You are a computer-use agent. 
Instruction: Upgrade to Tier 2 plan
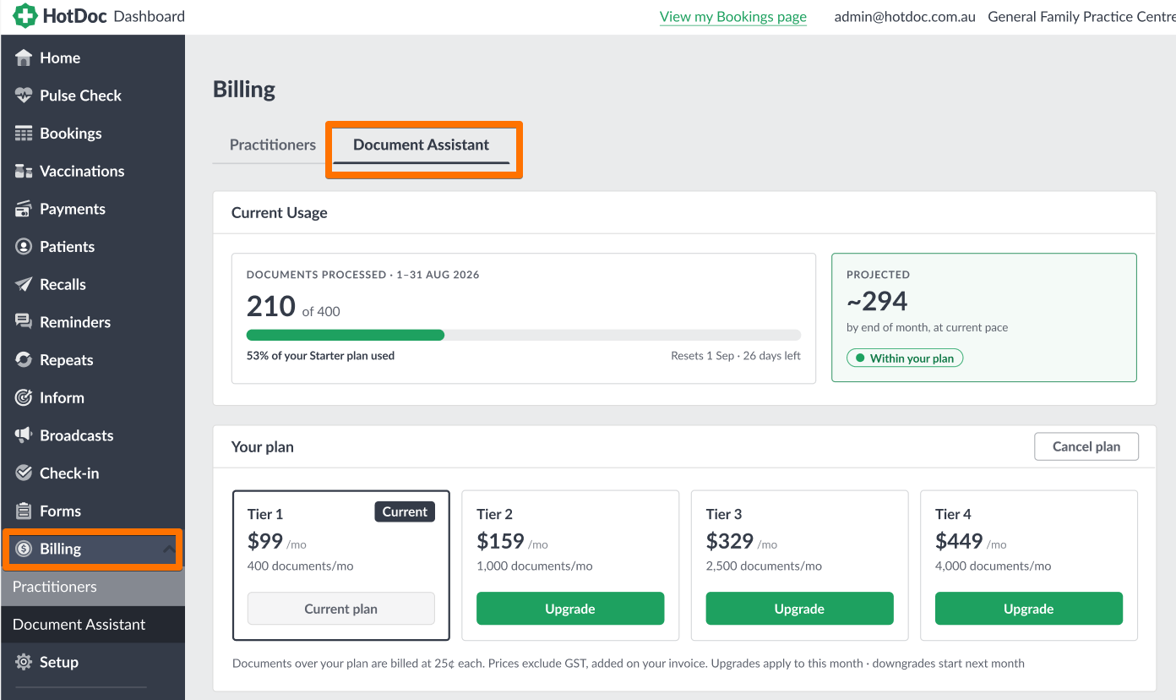(x=570, y=609)
